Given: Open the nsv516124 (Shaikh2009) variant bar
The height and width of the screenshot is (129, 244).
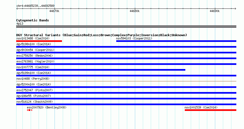Looking at the screenshot, I should 126,104.
